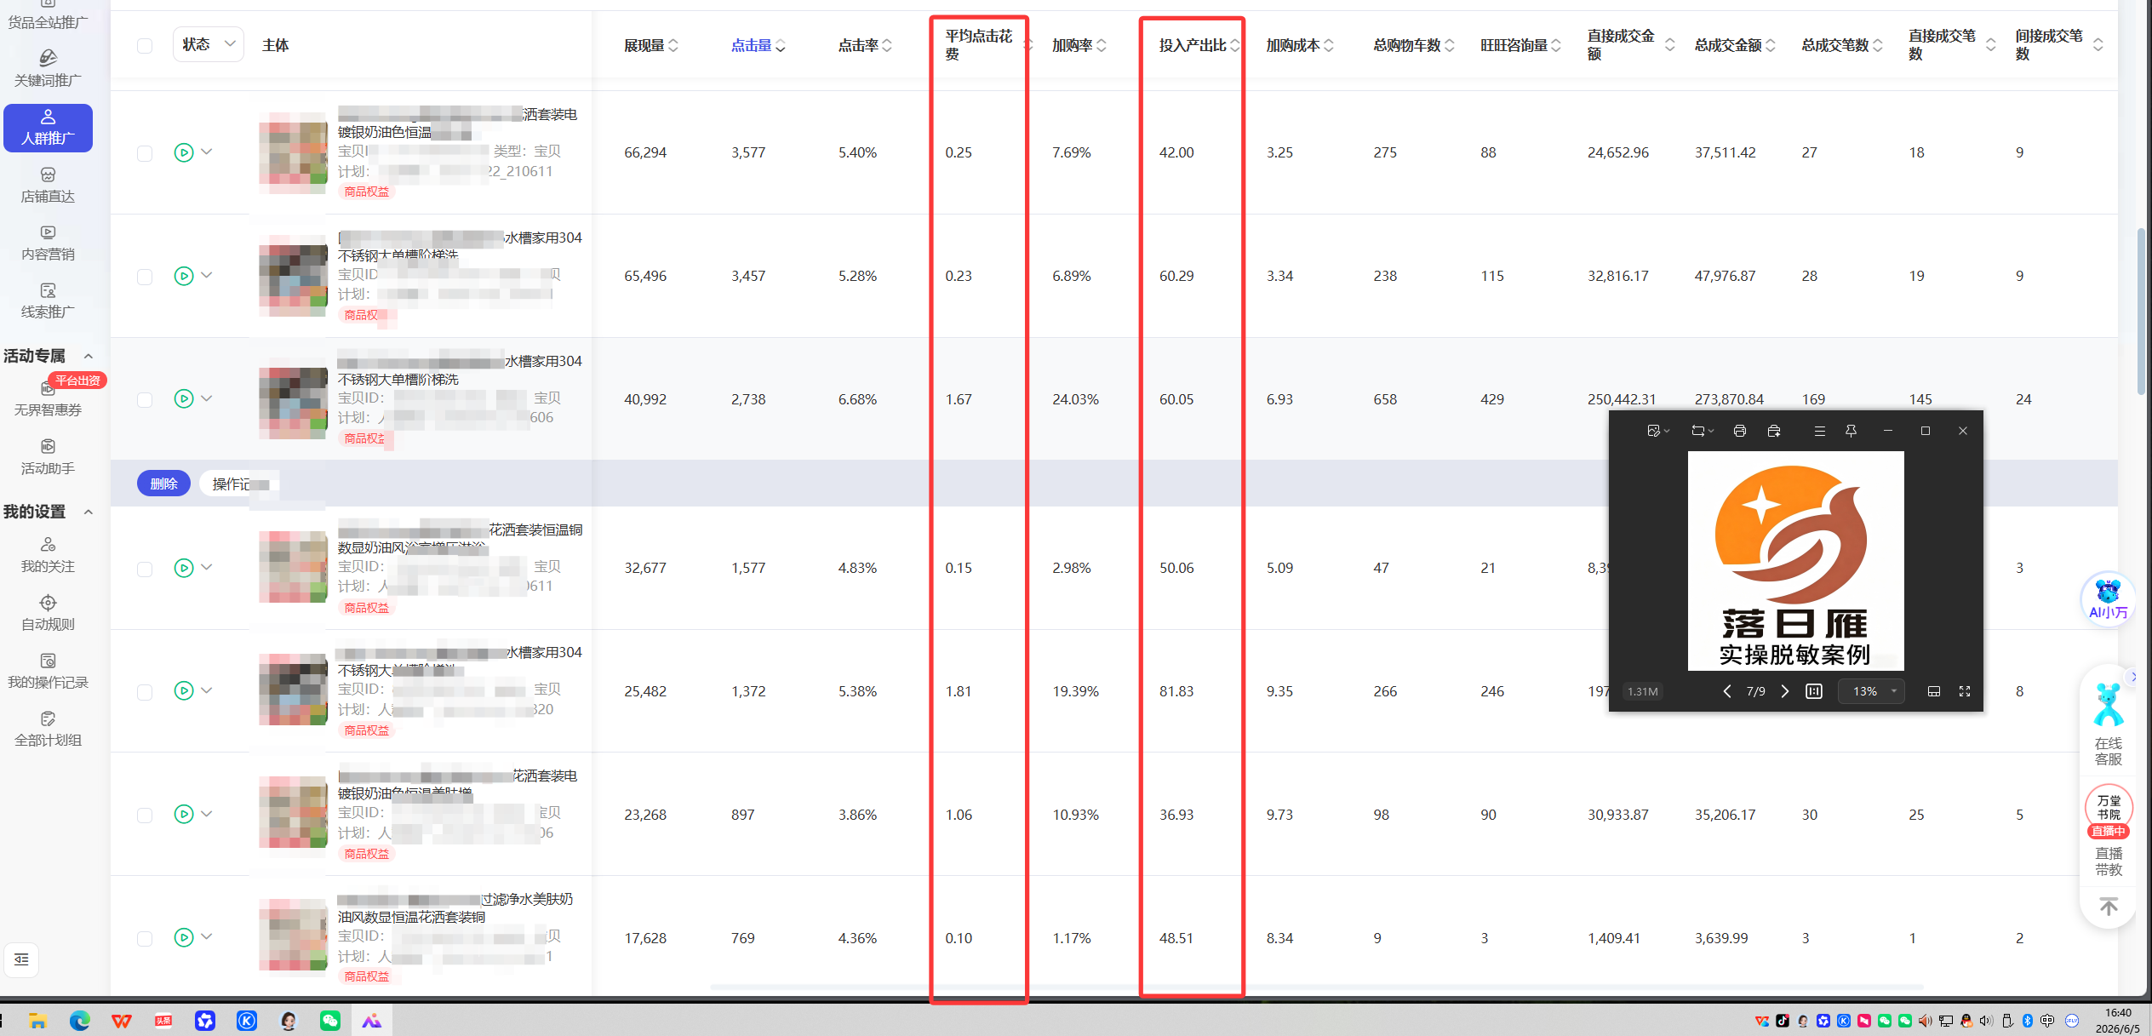Screen dimensions: 2152x1036
Task: Pin the image viewer window on top
Action: tap(1851, 431)
